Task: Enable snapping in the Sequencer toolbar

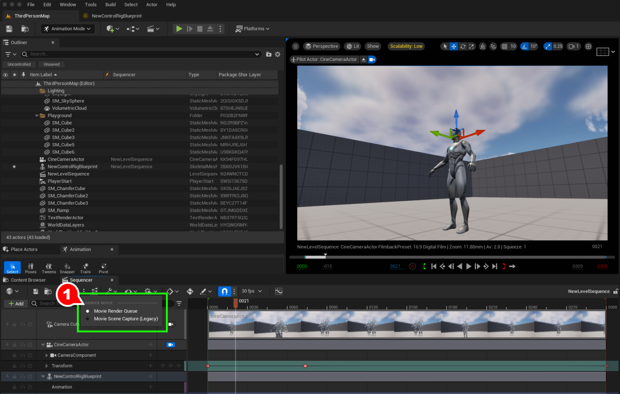Action: pyautogui.click(x=224, y=291)
